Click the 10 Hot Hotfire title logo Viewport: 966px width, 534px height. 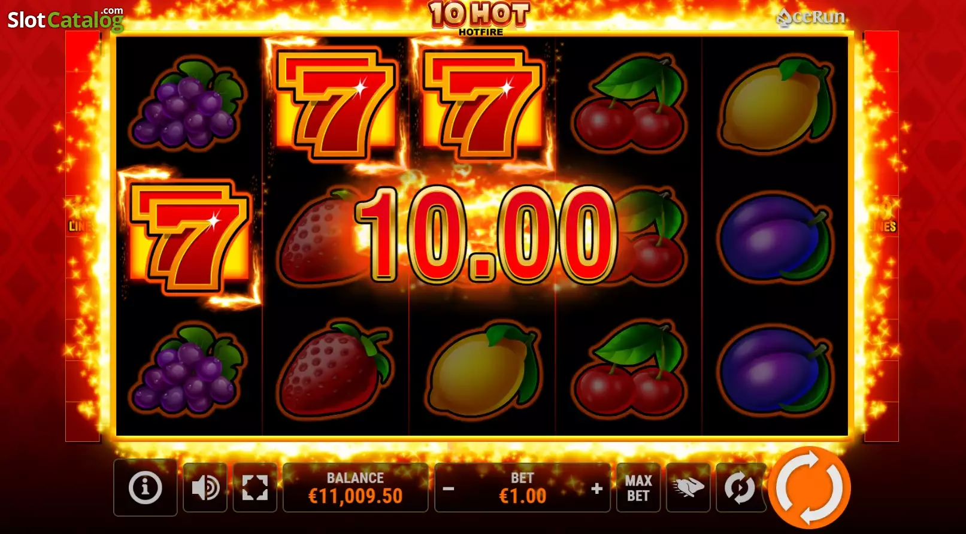click(480, 18)
